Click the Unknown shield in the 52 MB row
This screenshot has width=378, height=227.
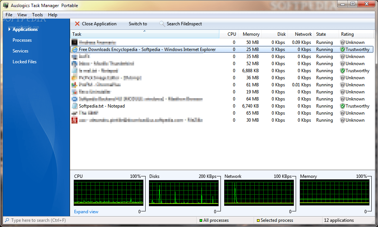tap(342, 64)
